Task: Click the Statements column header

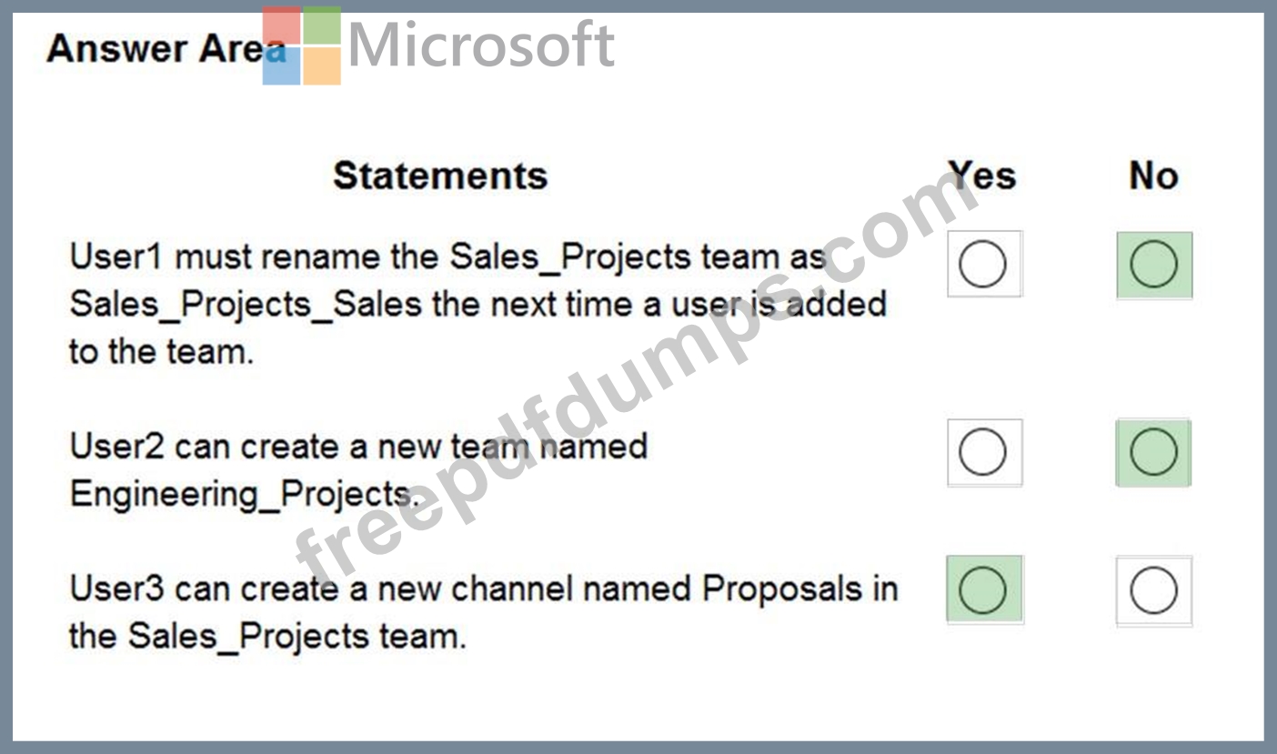Action: click(440, 176)
